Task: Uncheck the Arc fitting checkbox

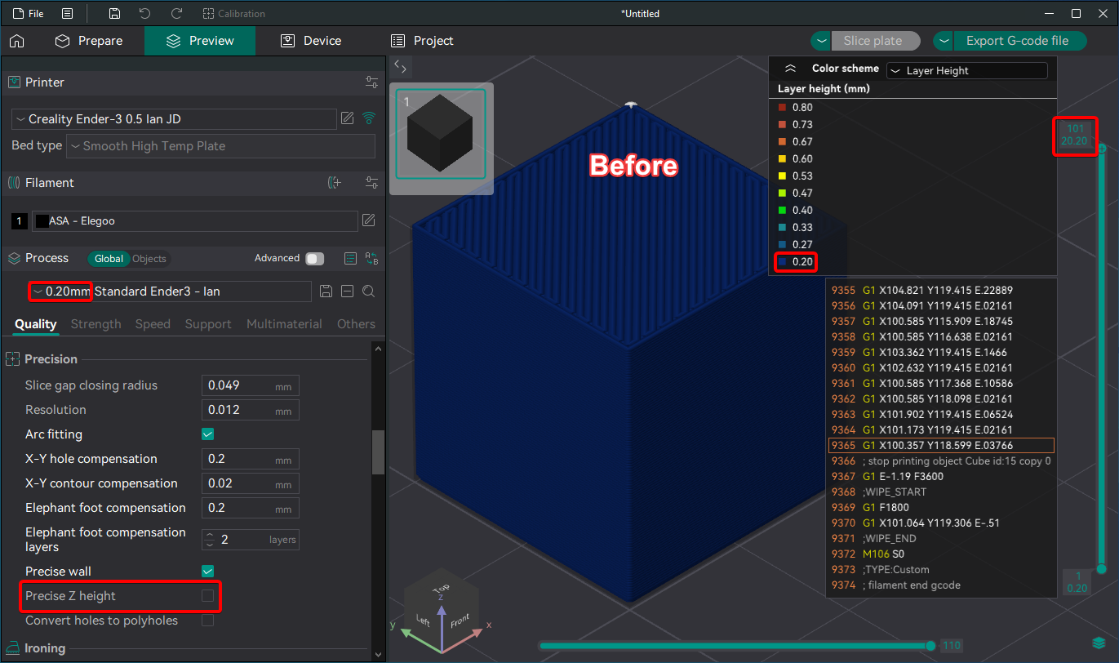Action: tap(208, 434)
